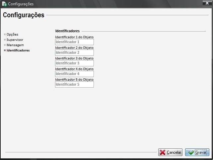This screenshot has height=160, width=213.
Task: Save settings with the Gravar button
Action: pyautogui.click(x=197, y=152)
